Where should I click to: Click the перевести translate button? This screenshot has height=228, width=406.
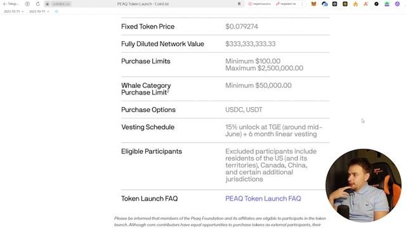[x=286, y=4]
